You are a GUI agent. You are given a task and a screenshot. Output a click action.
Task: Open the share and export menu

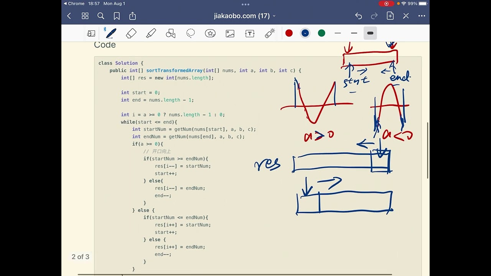coord(133,16)
